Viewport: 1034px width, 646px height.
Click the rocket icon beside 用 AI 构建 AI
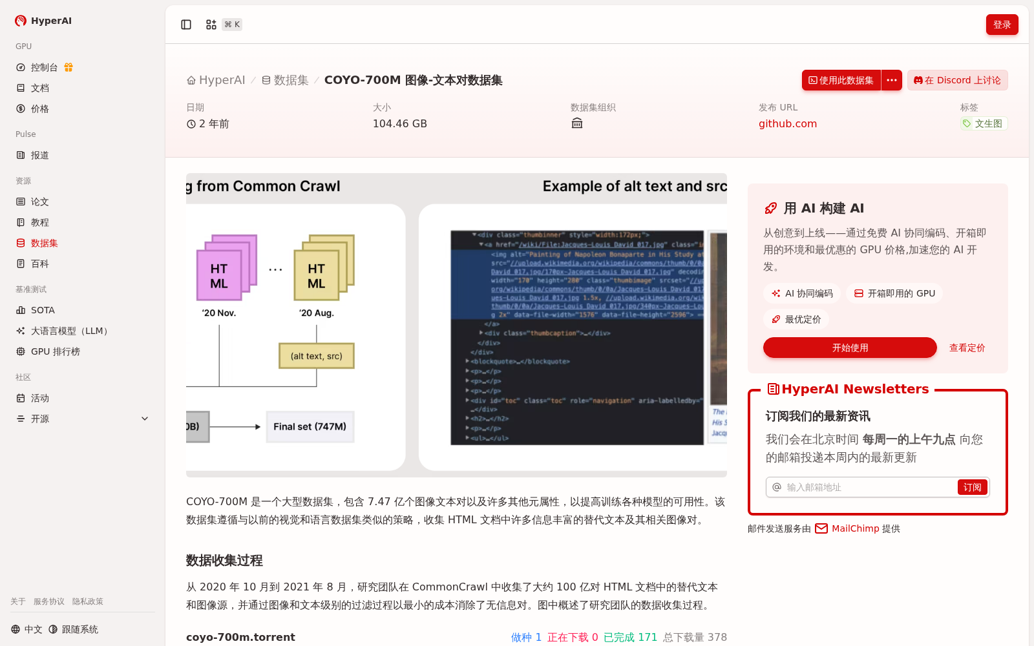(770, 208)
